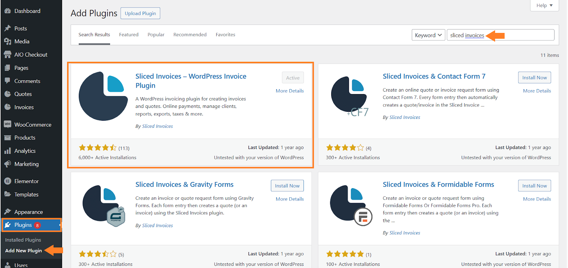Click the Elementor circle icon
Viewport: 568px width, 268px height.
(7, 181)
